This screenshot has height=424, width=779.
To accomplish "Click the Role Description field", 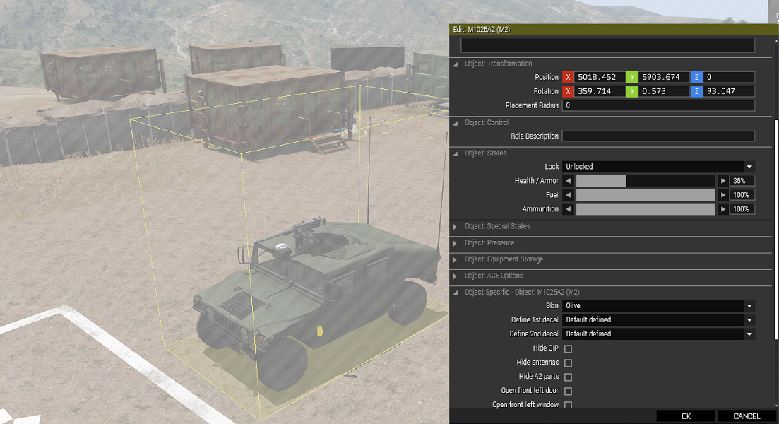I will coord(658,136).
